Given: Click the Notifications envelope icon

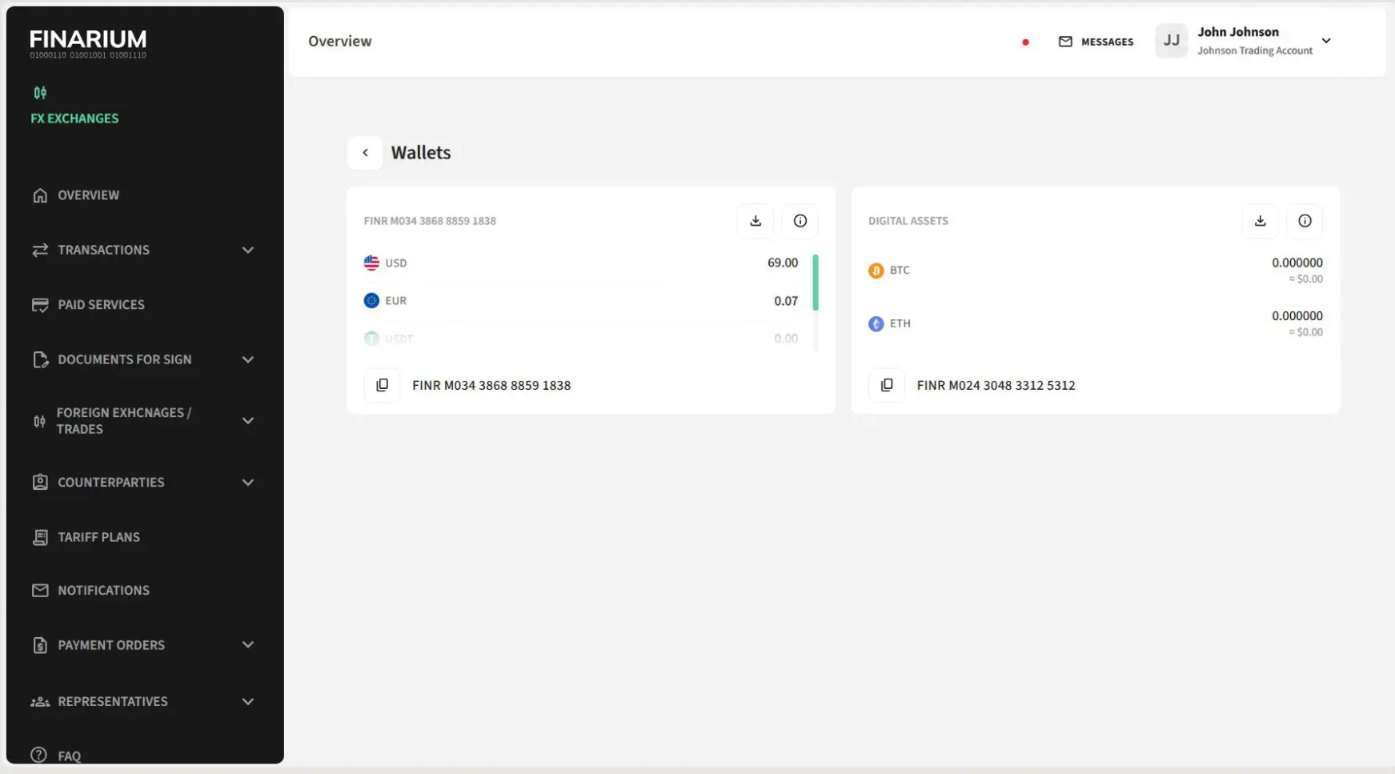Looking at the screenshot, I should [40, 591].
